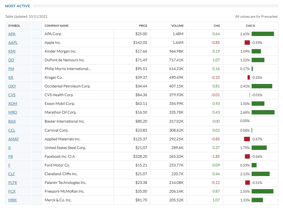Click the green 2.63% bar for APA

[x=263, y=34]
